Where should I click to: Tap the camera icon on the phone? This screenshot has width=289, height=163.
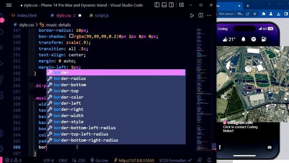(270, 147)
